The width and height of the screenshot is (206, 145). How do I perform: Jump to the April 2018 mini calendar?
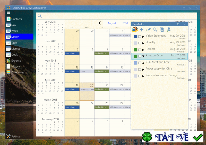[x=50, y=80]
